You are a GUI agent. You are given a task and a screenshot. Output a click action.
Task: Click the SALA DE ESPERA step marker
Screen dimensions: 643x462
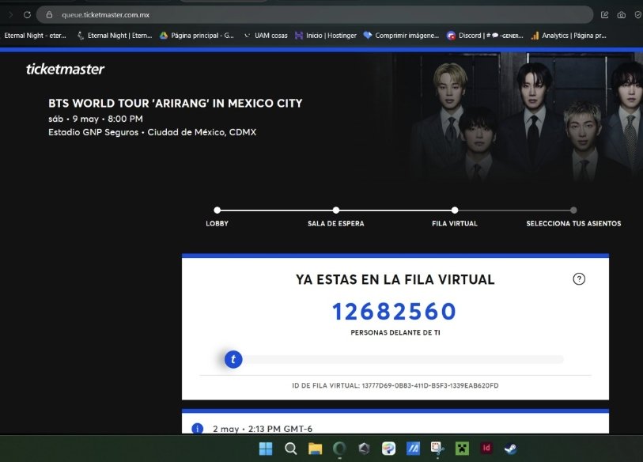click(x=336, y=210)
